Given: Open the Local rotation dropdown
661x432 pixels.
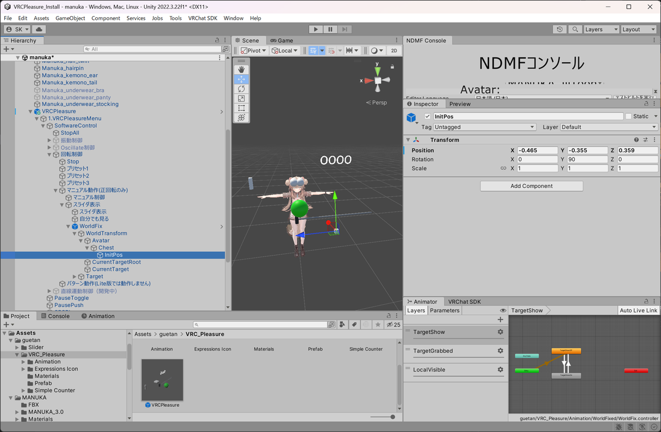Looking at the screenshot, I should point(285,50).
